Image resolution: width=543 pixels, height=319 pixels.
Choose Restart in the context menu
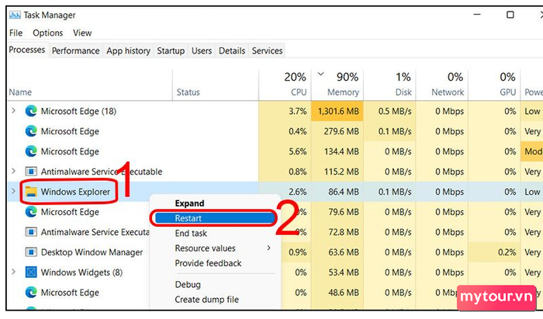pos(213,218)
